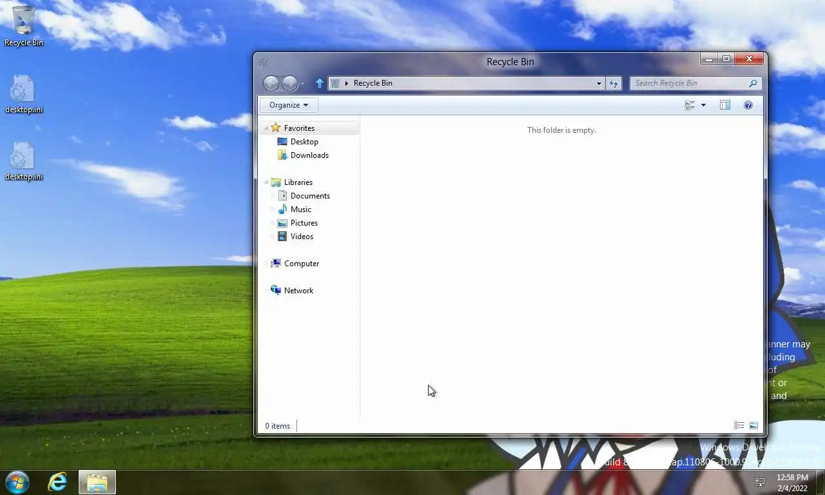Launch Internet Explorer from taskbar
The image size is (825, 495).
coord(57,482)
